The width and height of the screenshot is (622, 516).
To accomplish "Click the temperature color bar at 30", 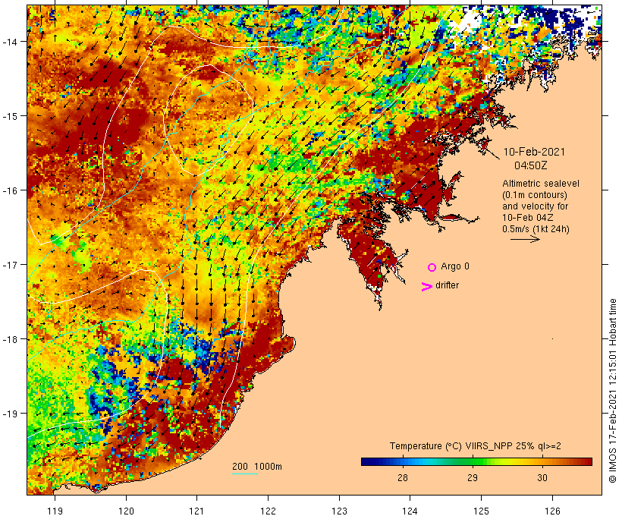I will click(x=542, y=461).
